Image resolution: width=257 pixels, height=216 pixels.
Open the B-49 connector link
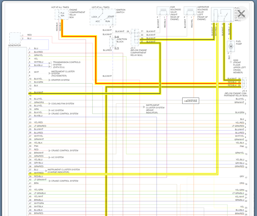pyautogui.click(x=117, y=37)
